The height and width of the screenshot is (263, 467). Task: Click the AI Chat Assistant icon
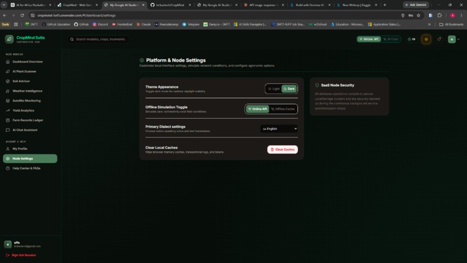(x=8, y=130)
